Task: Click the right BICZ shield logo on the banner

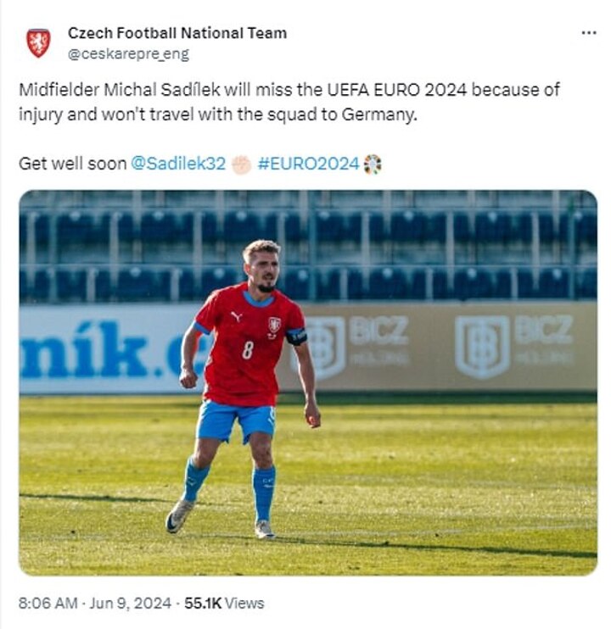Action: pyautogui.click(x=481, y=346)
